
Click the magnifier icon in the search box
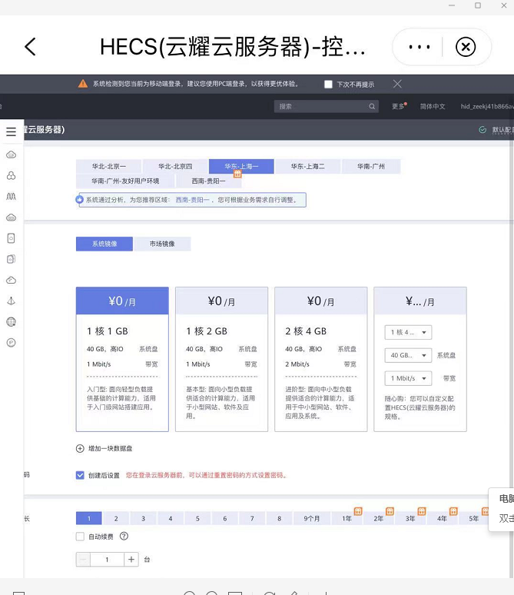(372, 107)
